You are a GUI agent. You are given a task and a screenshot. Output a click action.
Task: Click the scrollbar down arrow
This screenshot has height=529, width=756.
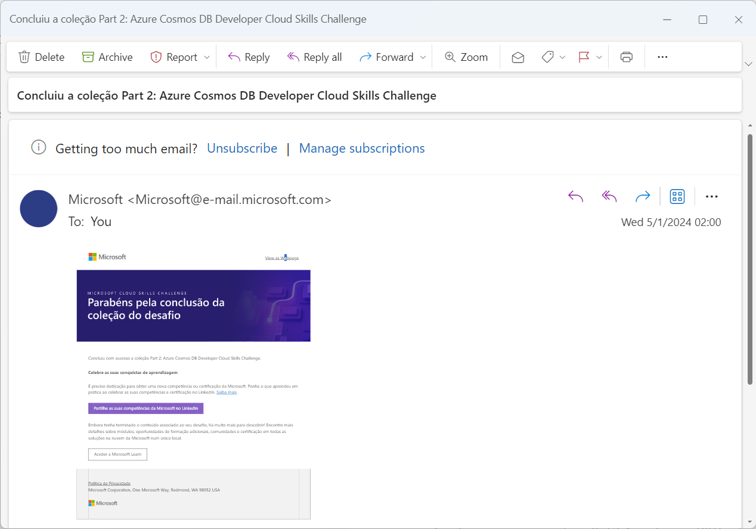pos(751,521)
